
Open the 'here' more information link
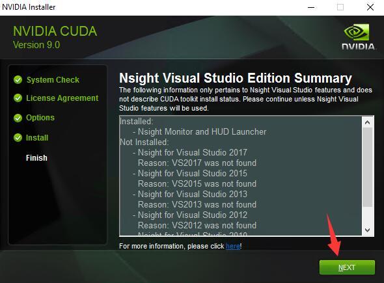coord(233,246)
